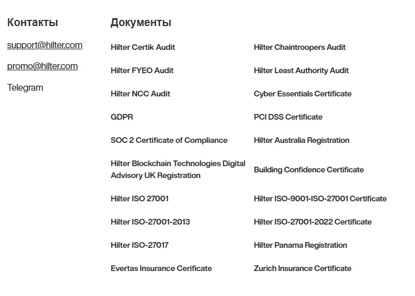Open the Hilter ISO 27001 document

point(139,198)
